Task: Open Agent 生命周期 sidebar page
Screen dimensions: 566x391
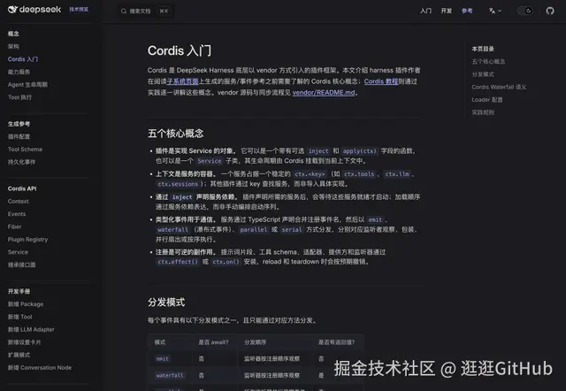Action: pyautogui.click(x=27, y=85)
